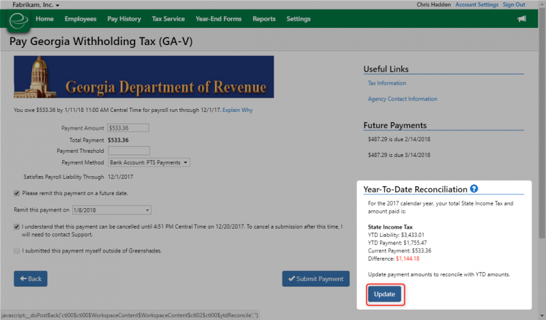546x320 pixels.
Task: Open Account Settings link
Action: point(476,5)
